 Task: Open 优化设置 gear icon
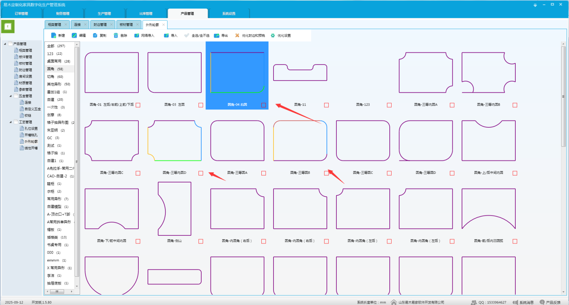click(273, 36)
